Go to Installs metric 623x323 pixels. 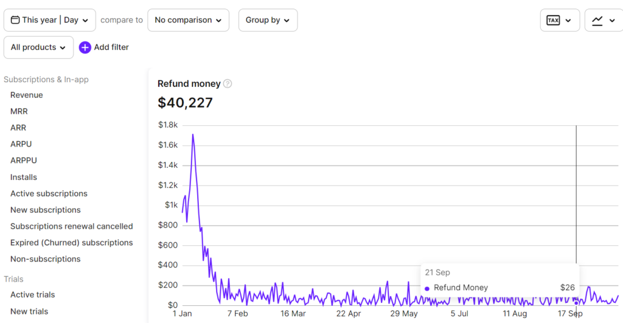coord(24,177)
